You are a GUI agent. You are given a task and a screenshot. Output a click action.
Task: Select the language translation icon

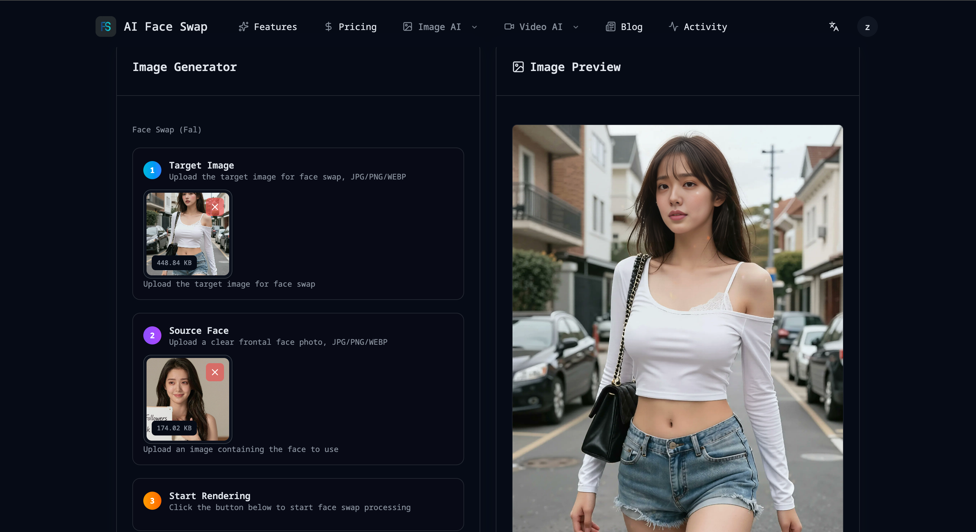point(834,26)
